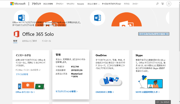Click PC/Mac インストールの使用: 2 text
The width and height of the screenshot is (180, 104).
click(28, 70)
